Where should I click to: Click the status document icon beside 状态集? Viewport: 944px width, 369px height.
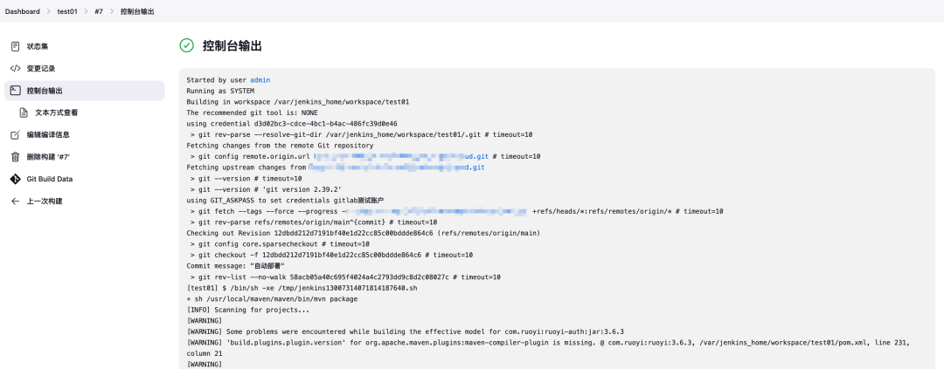click(x=15, y=46)
